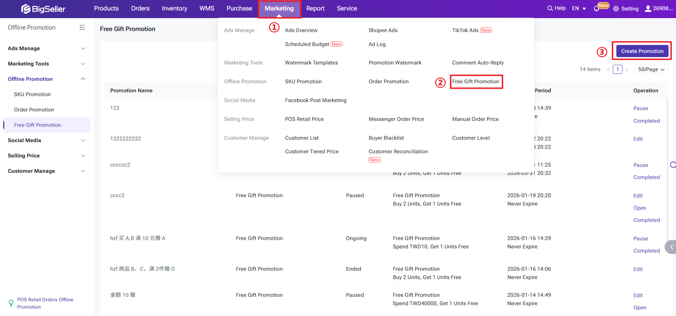The width and height of the screenshot is (676, 316).
Task: Click the side panel expand arrow handle
Action: click(671, 247)
